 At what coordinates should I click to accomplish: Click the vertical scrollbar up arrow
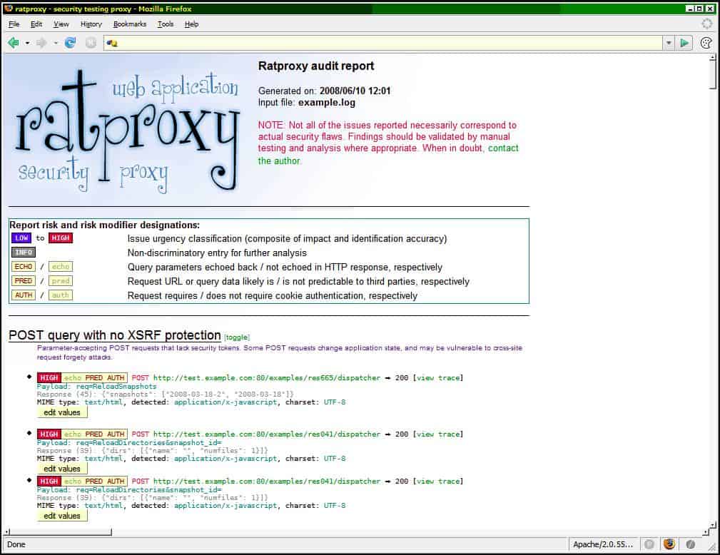pyautogui.click(x=713, y=57)
